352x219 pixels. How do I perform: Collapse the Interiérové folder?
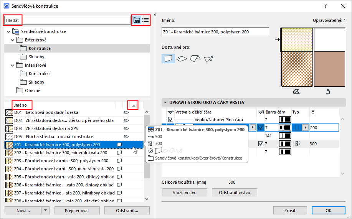(13, 66)
